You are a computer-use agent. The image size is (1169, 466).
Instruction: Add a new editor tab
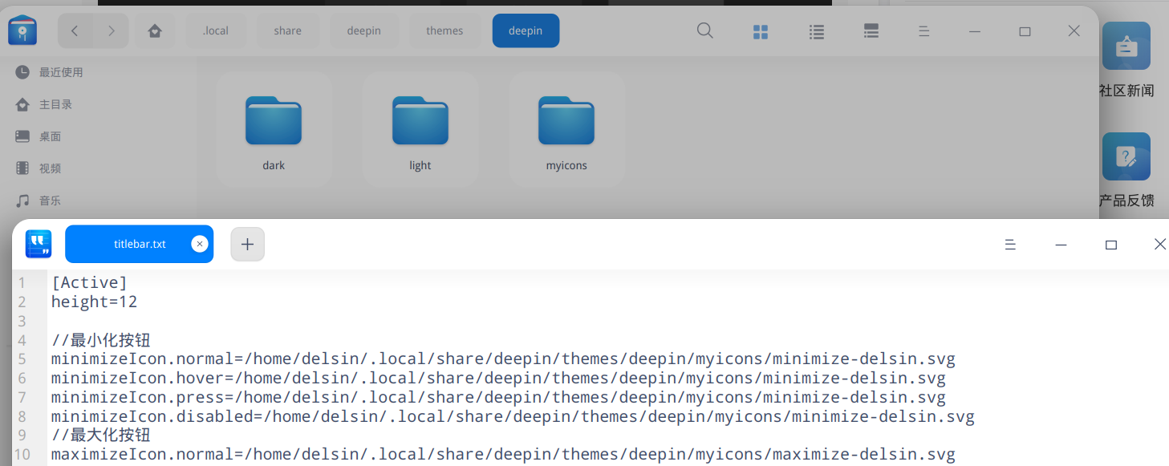[247, 244]
